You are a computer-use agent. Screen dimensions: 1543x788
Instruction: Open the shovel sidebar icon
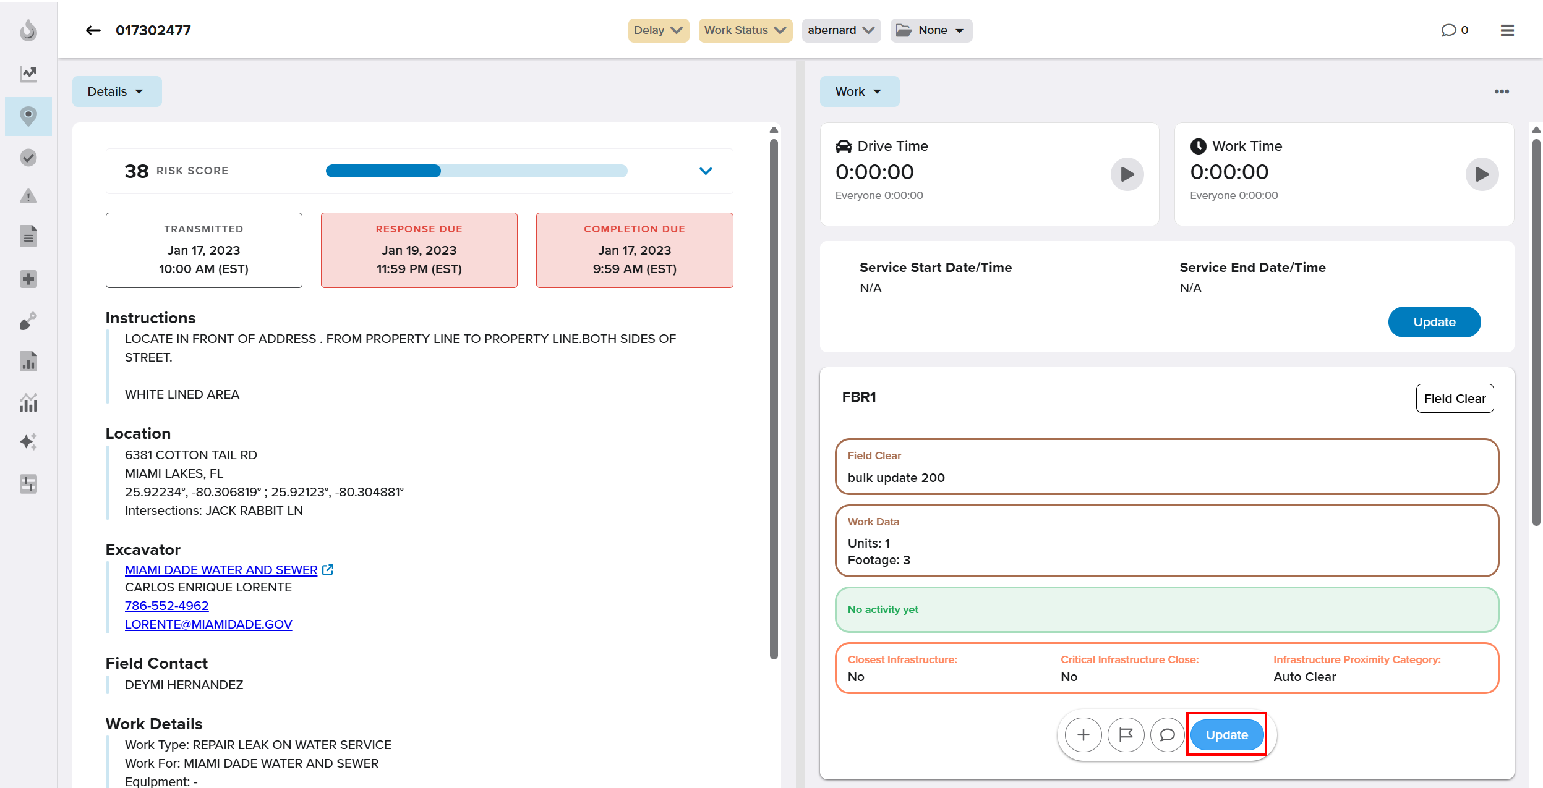pyautogui.click(x=28, y=321)
